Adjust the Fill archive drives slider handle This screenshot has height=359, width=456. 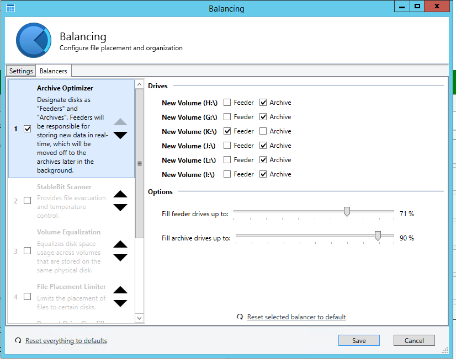coord(378,236)
